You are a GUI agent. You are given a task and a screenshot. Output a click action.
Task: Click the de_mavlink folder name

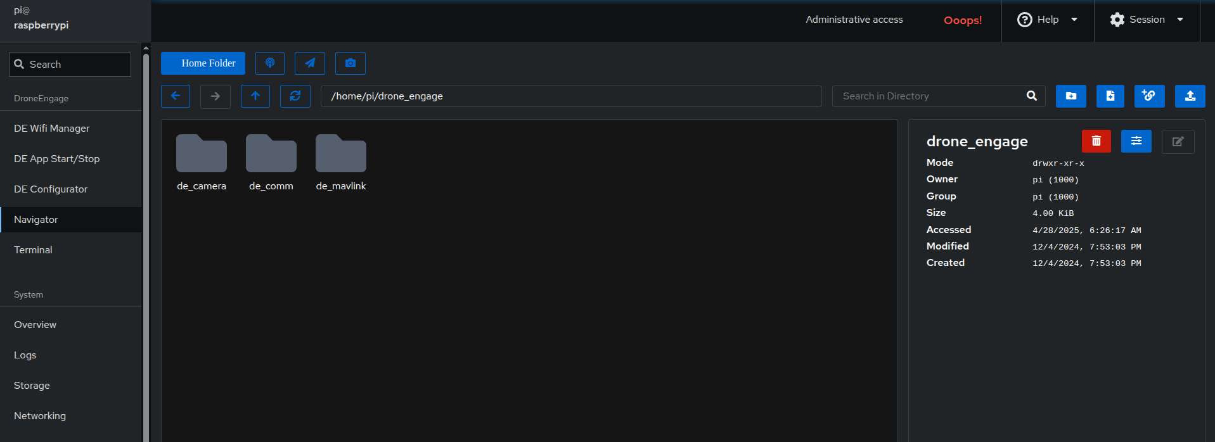pos(341,186)
